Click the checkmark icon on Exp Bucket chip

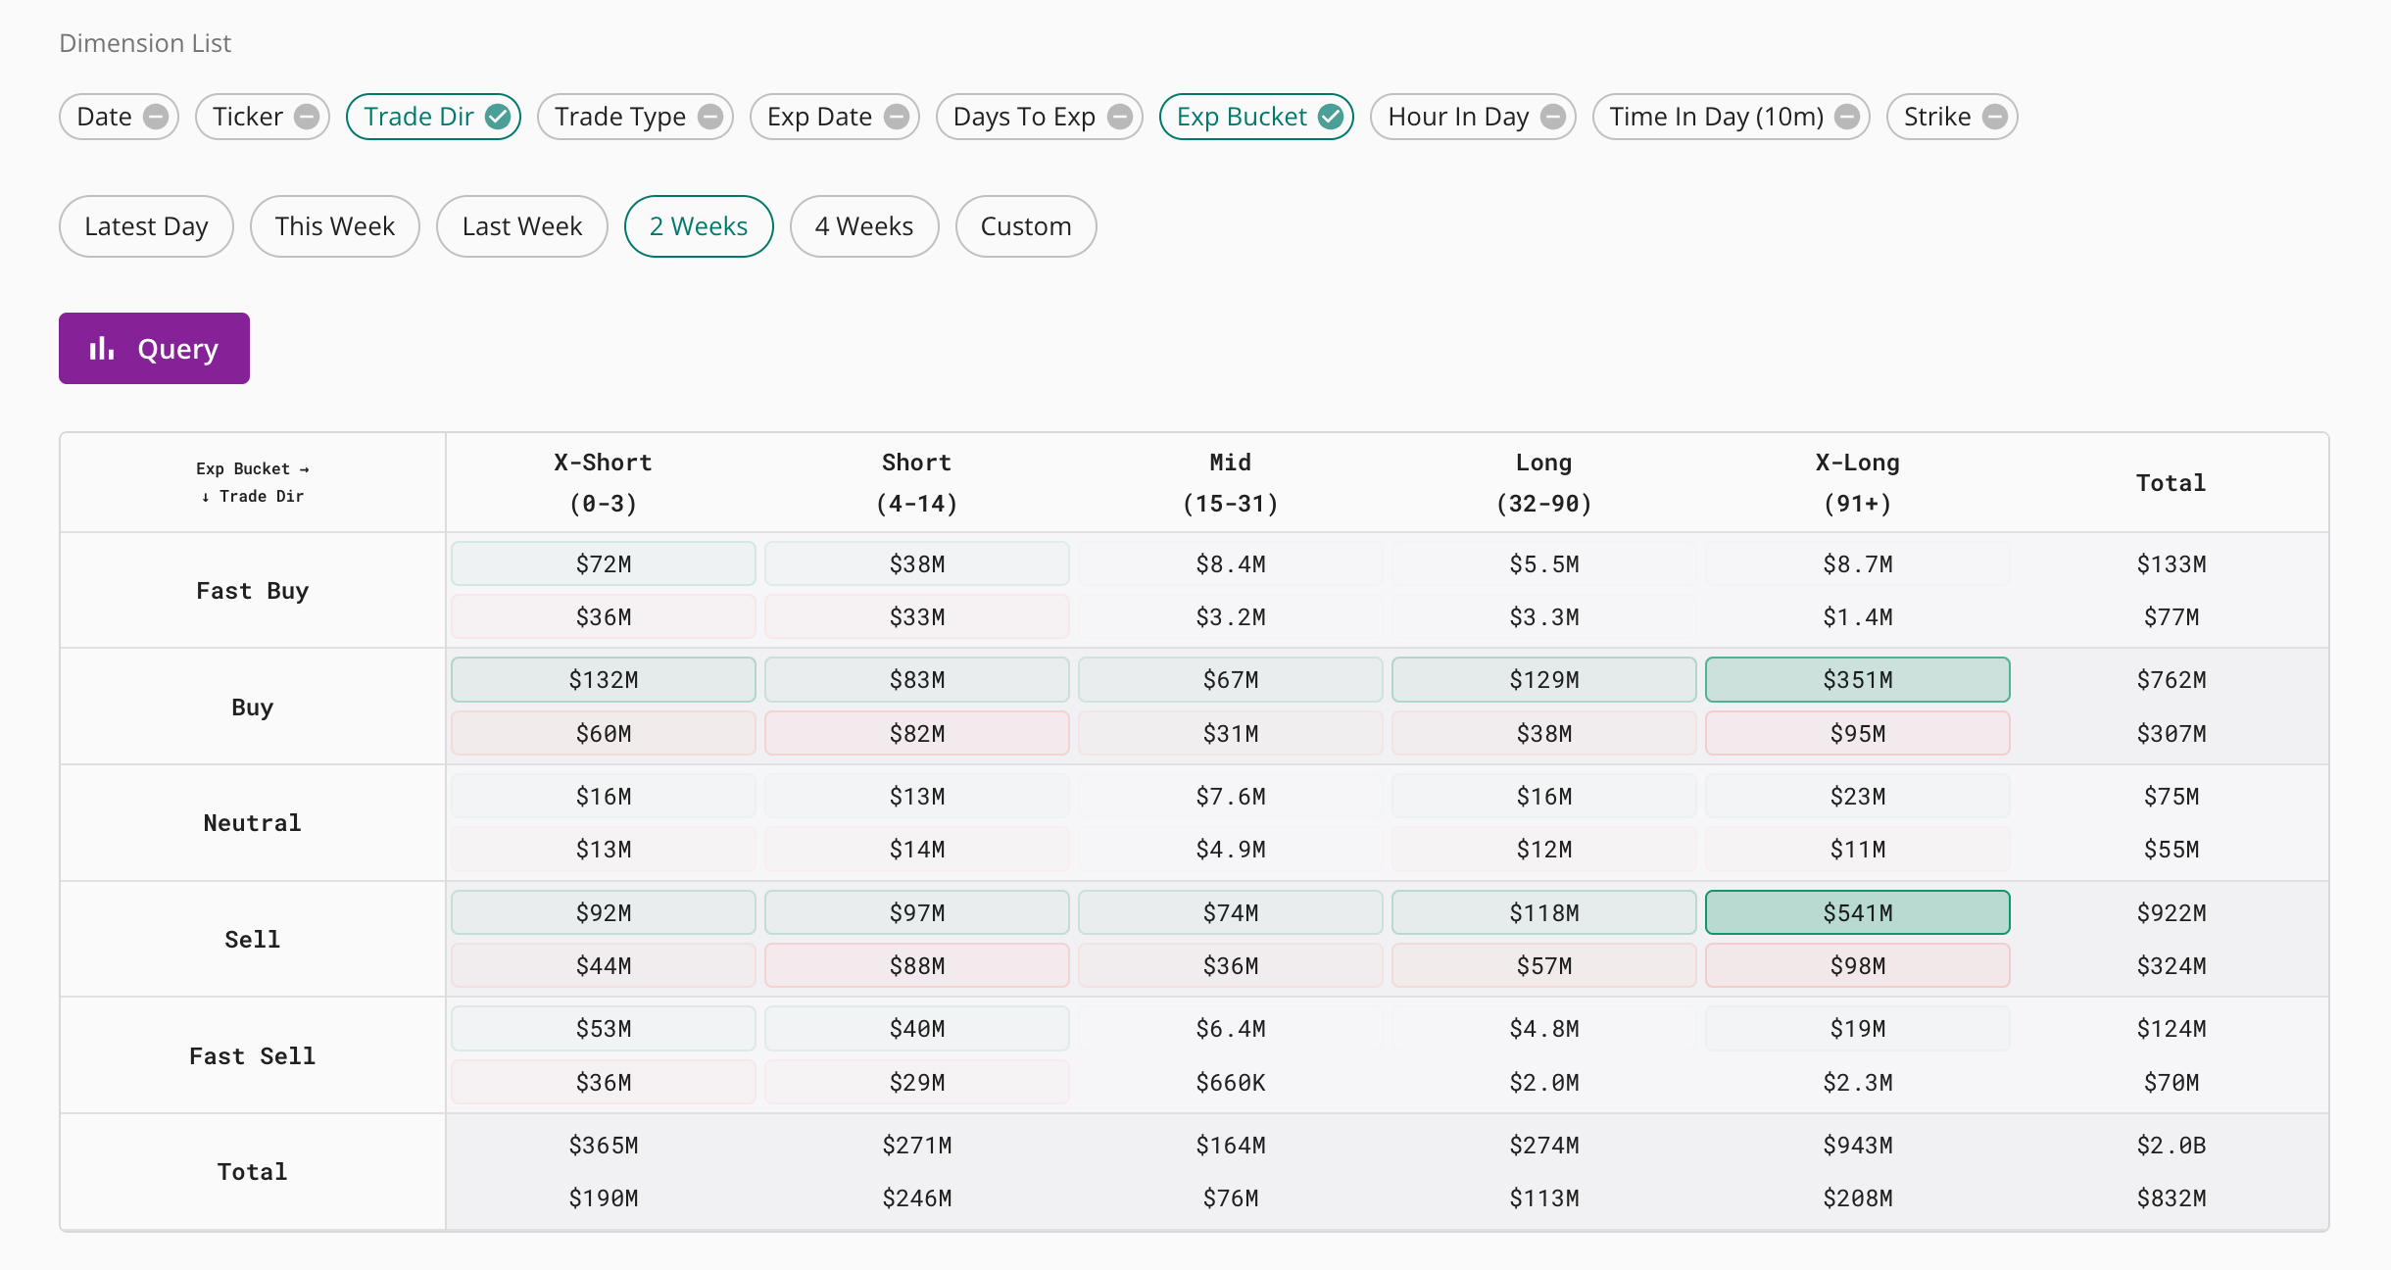click(1331, 117)
